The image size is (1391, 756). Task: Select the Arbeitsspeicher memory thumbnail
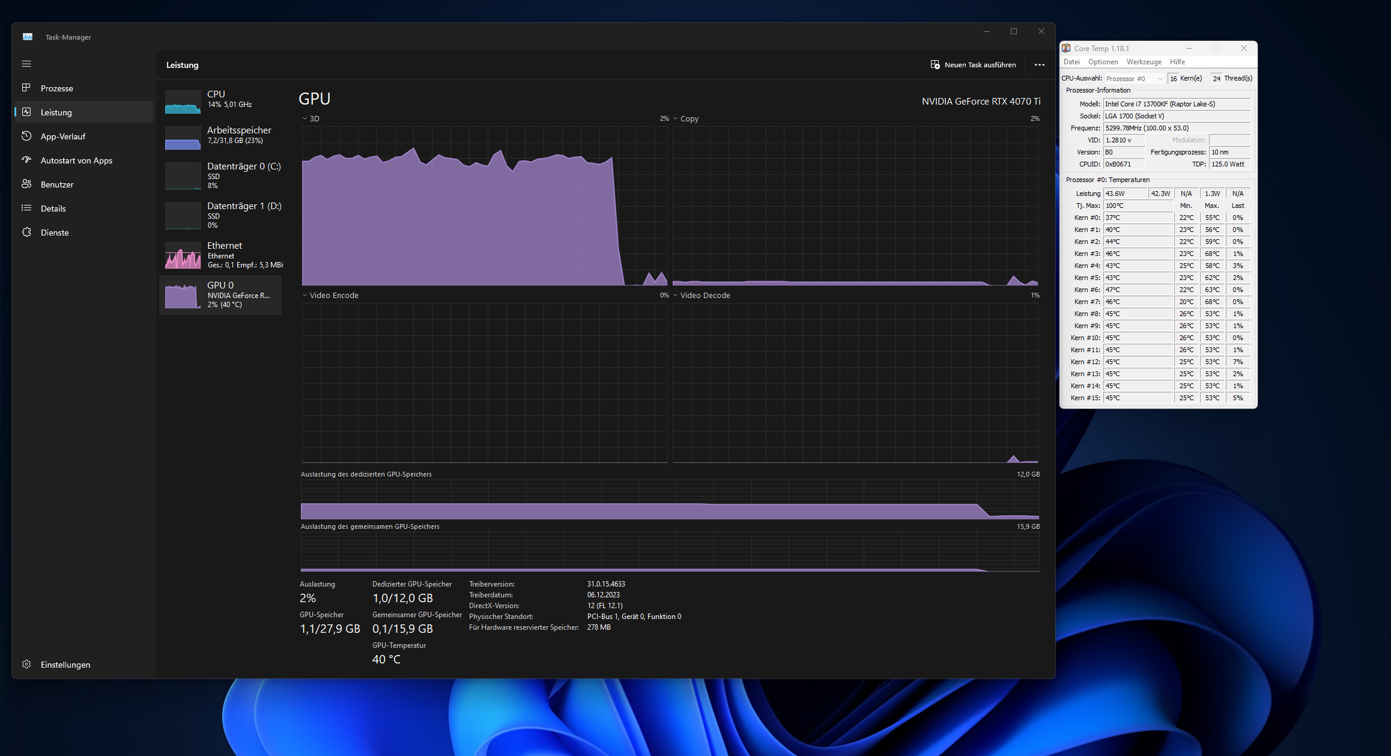click(x=183, y=138)
